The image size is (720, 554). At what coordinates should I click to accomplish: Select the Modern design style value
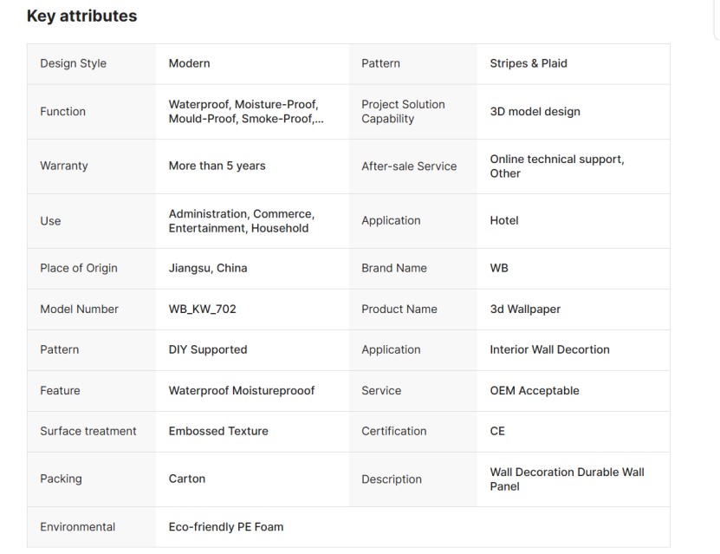pyautogui.click(x=189, y=63)
